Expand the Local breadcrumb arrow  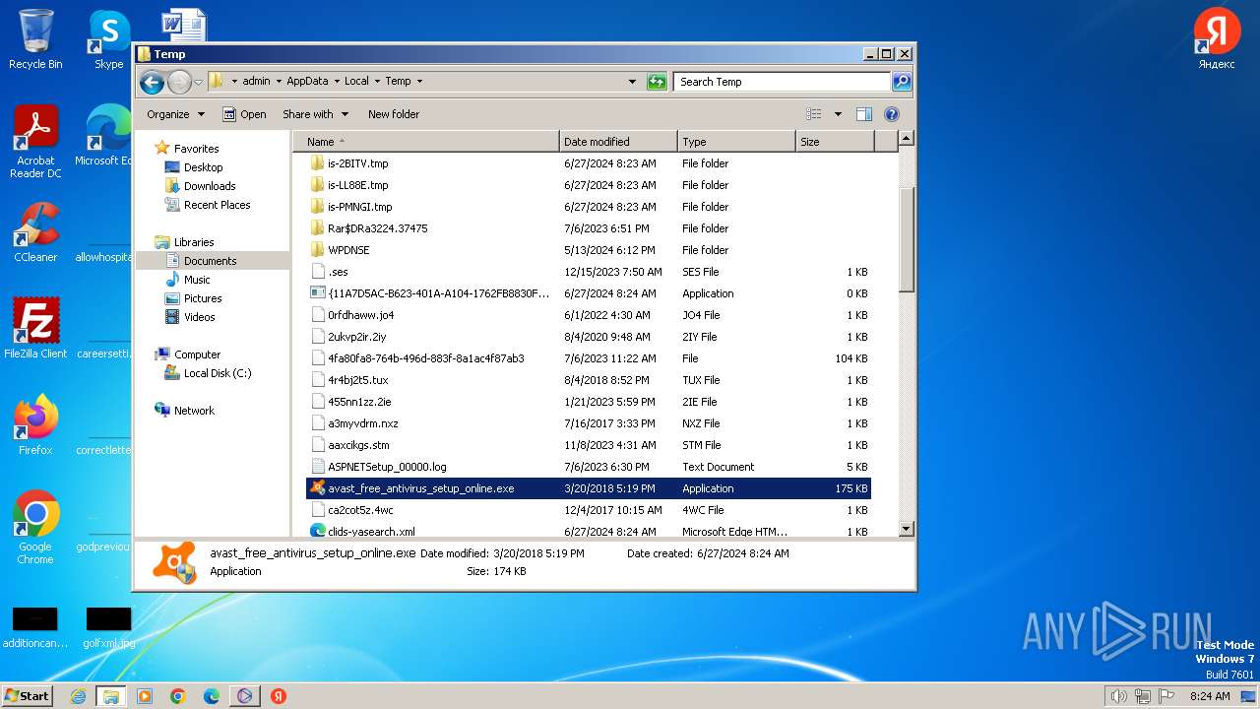point(376,82)
